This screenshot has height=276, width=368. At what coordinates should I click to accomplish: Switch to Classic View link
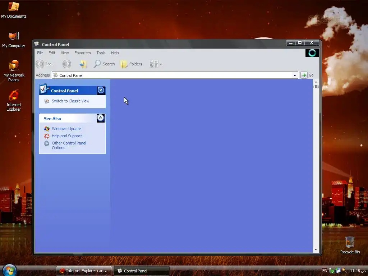click(70, 101)
